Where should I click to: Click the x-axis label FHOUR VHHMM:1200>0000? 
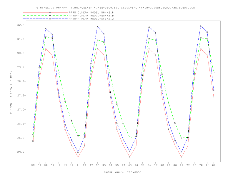[x=122, y=172]
